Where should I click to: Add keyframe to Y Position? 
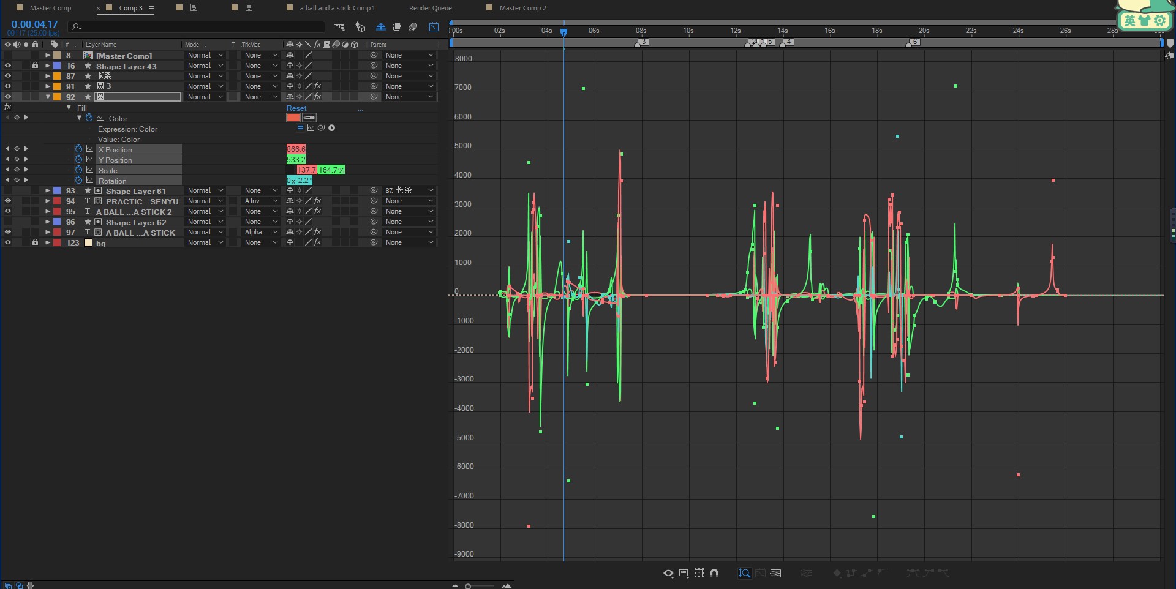coord(17,159)
